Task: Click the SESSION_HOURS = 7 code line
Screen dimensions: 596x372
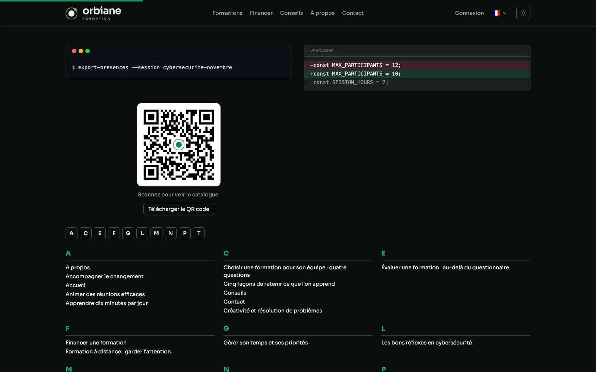Action: click(x=417, y=82)
